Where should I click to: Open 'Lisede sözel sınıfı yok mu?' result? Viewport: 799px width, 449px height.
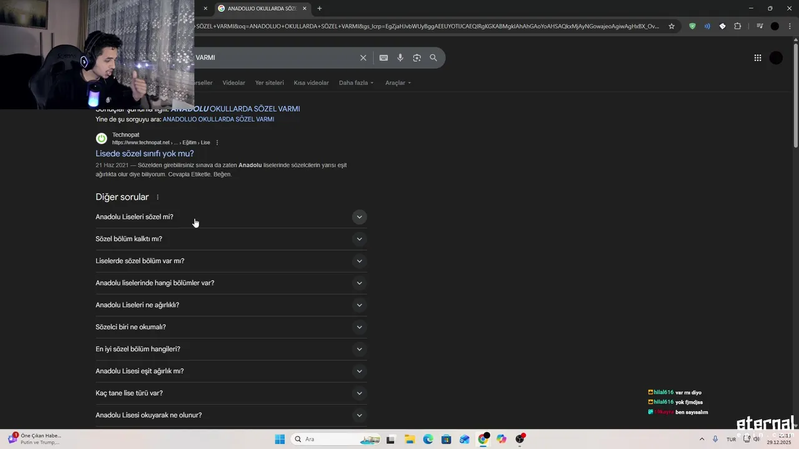pos(145,153)
